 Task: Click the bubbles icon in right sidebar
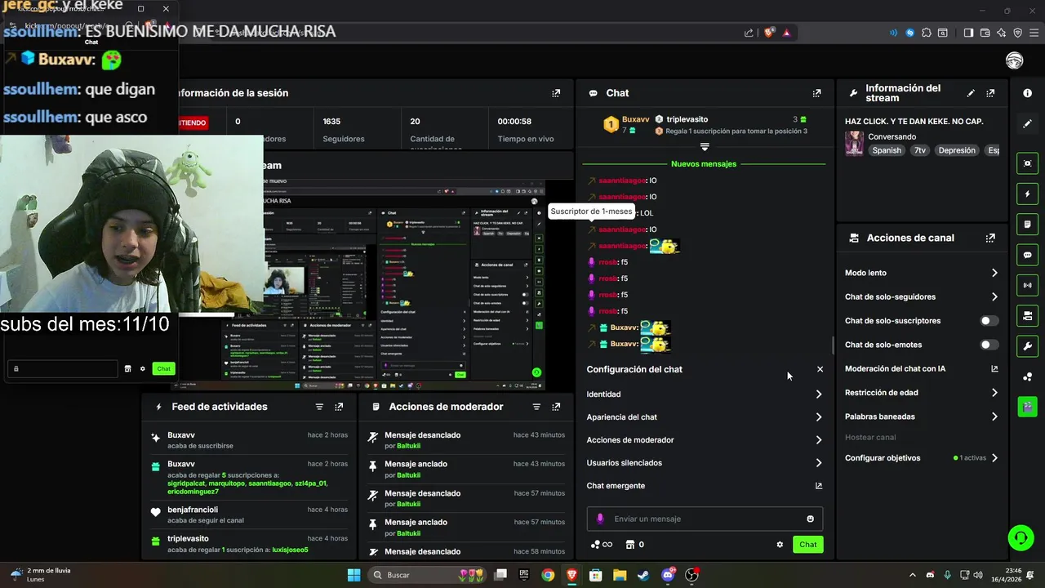coord(1027,376)
